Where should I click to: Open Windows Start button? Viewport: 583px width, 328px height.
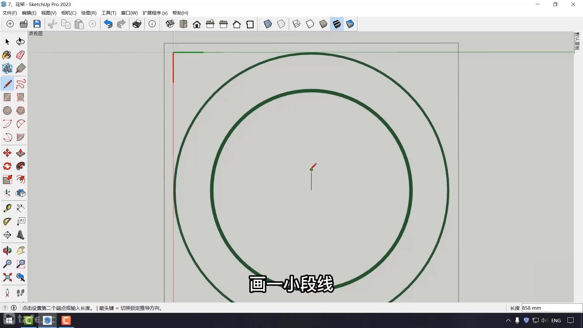[9, 320]
